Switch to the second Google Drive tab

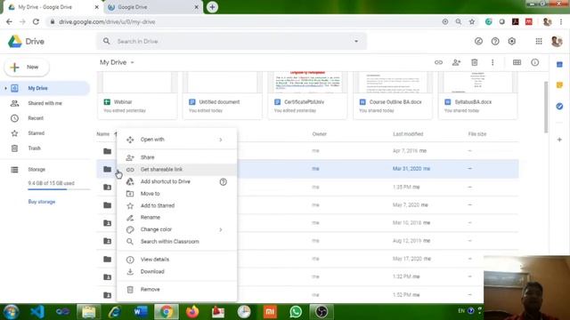(153, 7)
